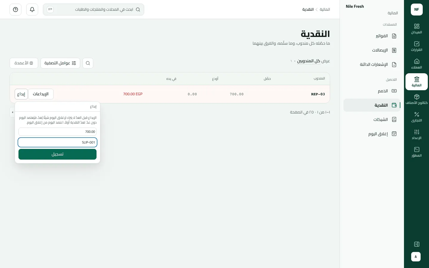Viewport: 429px width, 268px height.
Task: Click the في يده column header
Action: (171, 79)
